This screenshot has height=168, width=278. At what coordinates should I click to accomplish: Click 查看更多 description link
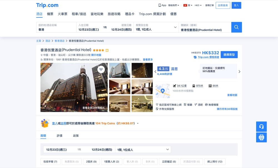coord(148,60)
